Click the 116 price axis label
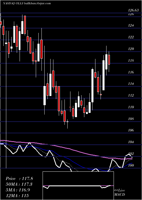Screen dimensions: 142x200 (x=131, y=72)
